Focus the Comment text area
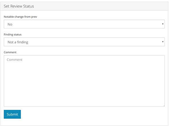 pyautogui.click(x=84, y=81)
